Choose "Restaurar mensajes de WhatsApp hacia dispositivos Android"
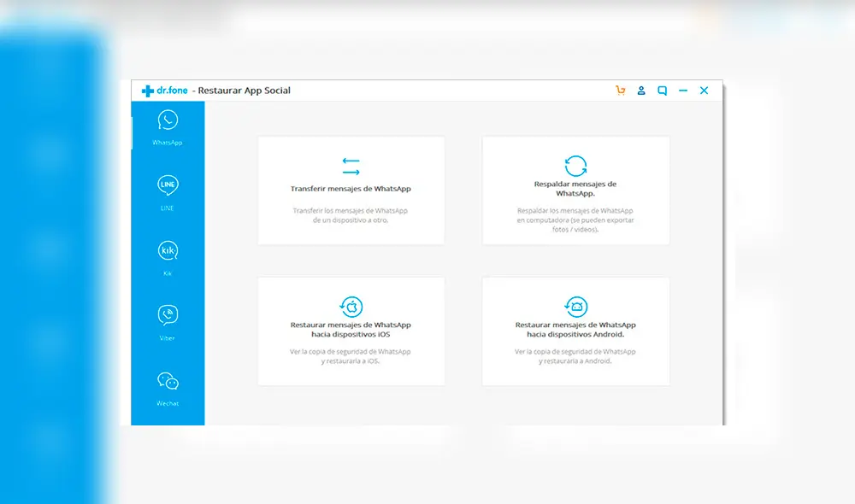This screenshot has width=855, height=504. click(575, 330)
